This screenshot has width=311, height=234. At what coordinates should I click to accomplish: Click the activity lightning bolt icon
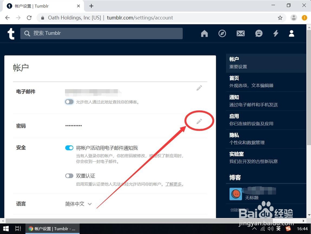tap(276, 33)
